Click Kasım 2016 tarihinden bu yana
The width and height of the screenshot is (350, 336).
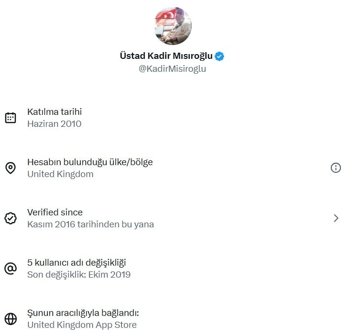(x=90, y=224)
